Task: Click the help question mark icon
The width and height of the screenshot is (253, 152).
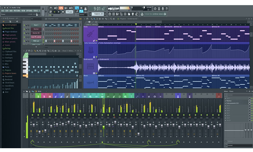Action: [167, 8]
